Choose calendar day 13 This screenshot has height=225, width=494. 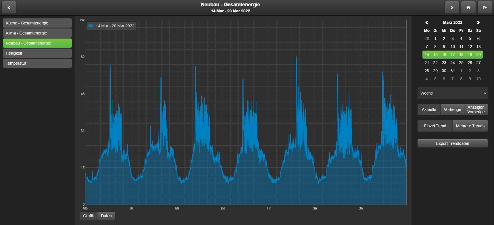tap(478, 47)
